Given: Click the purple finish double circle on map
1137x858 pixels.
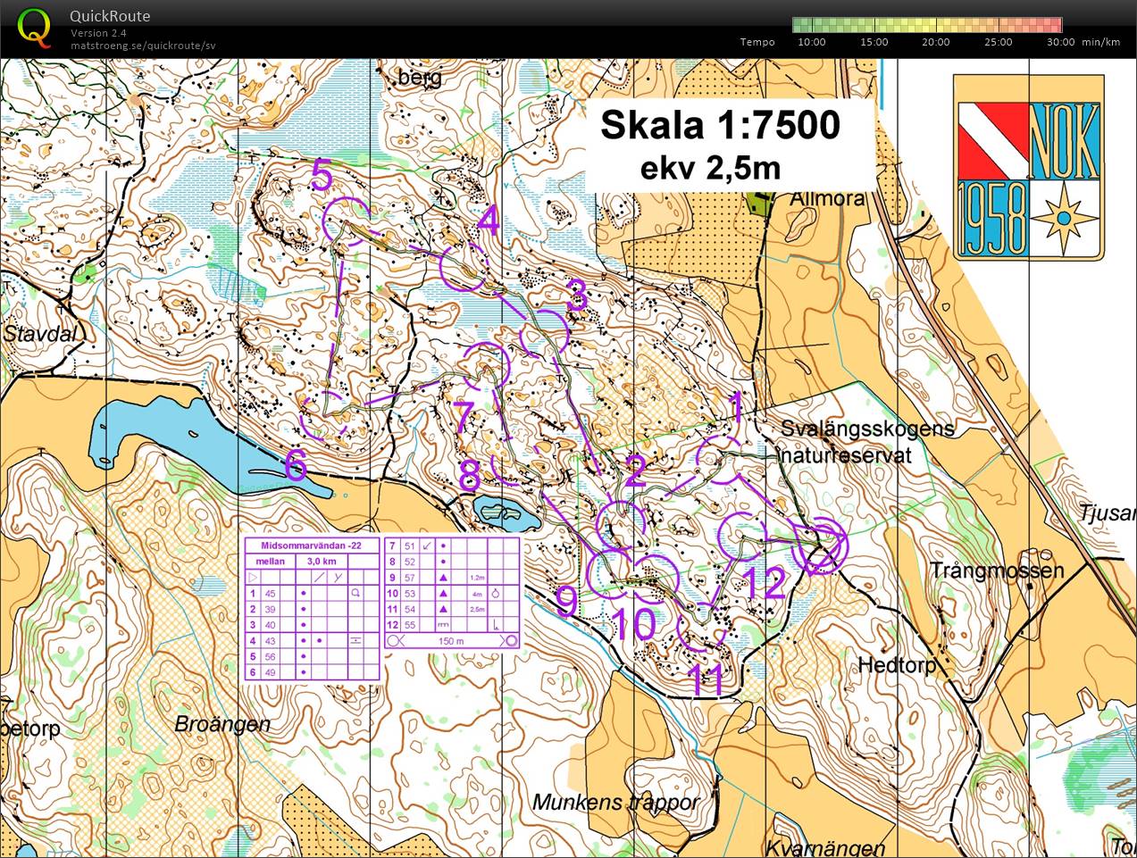Looking at the screenshot, I should pos(820,546).
